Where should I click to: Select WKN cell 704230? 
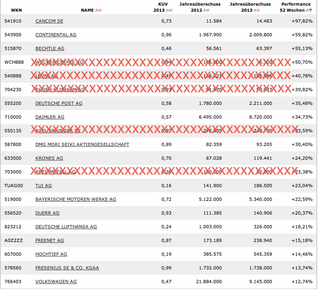click(x=13, y=90)
